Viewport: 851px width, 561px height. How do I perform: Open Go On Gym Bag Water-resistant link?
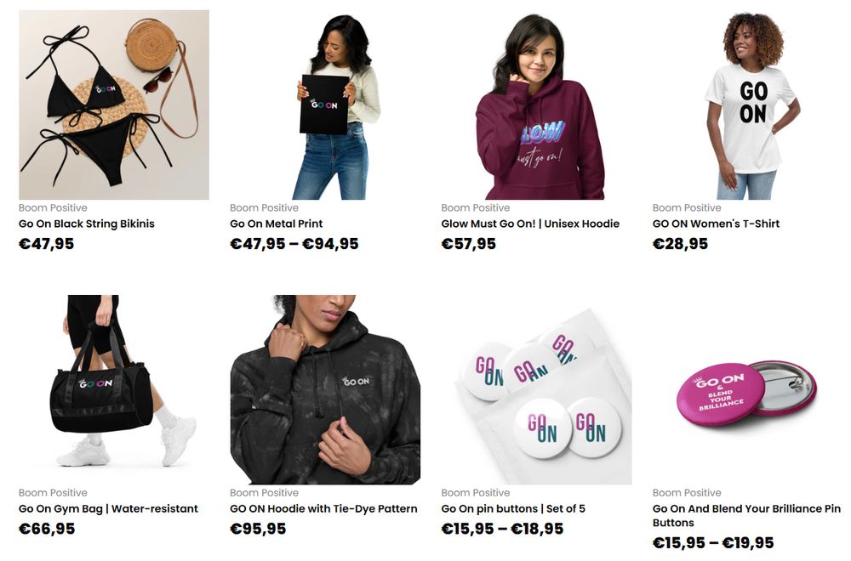tap(108, 509)
